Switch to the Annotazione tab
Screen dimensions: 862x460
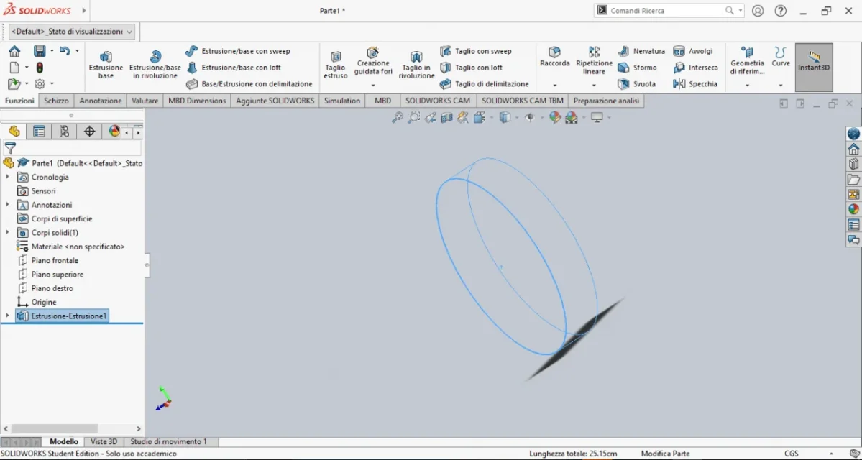[x=100, y=101]
